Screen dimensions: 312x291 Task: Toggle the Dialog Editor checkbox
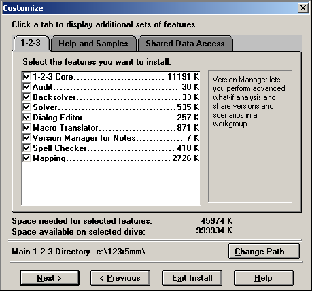27,117
